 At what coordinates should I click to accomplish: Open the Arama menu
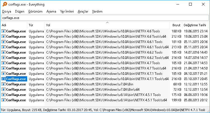[x=51, y=11]
